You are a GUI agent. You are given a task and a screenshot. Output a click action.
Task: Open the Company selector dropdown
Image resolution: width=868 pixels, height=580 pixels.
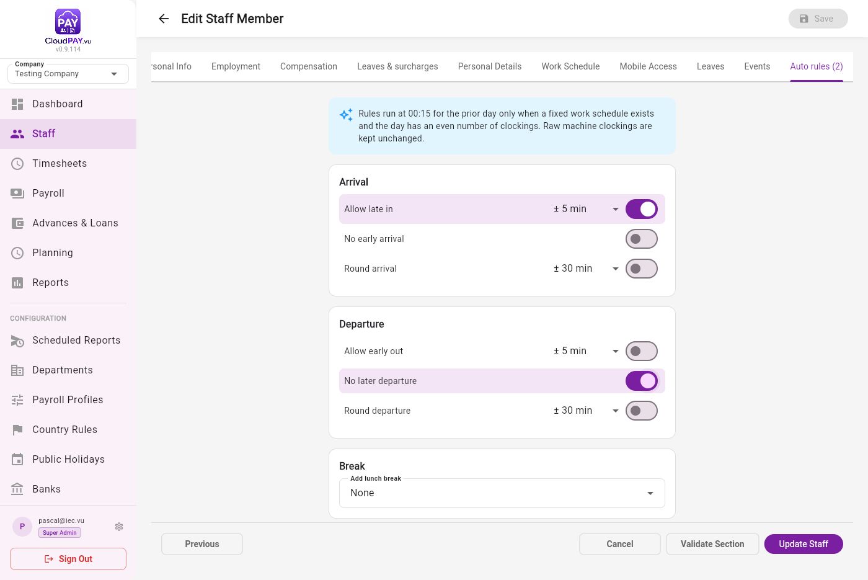(x=68, y=74)
